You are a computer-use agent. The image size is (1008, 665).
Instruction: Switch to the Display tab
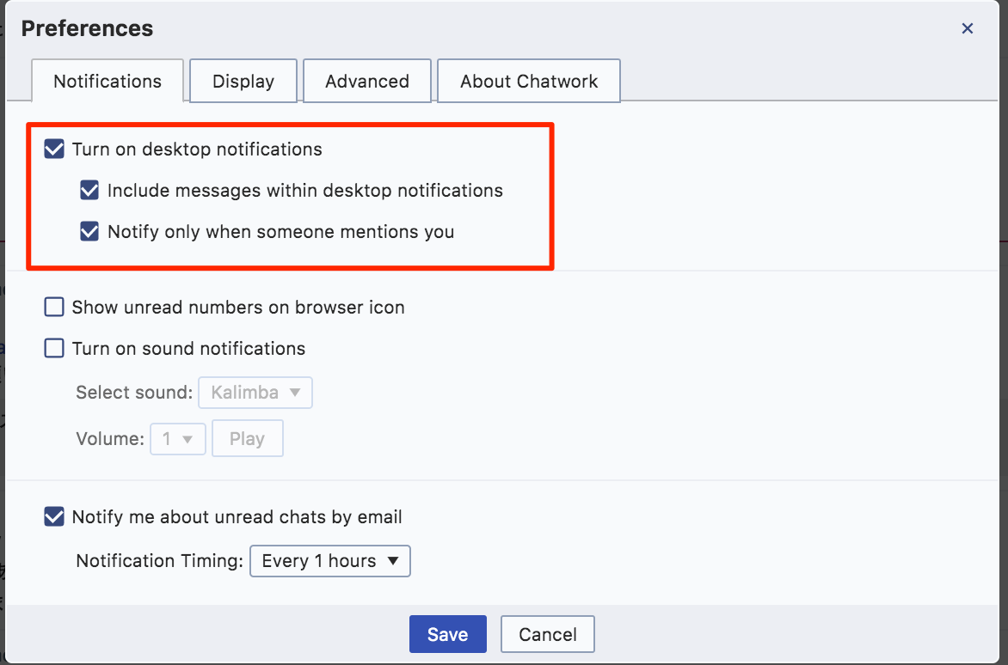(243, 81)
